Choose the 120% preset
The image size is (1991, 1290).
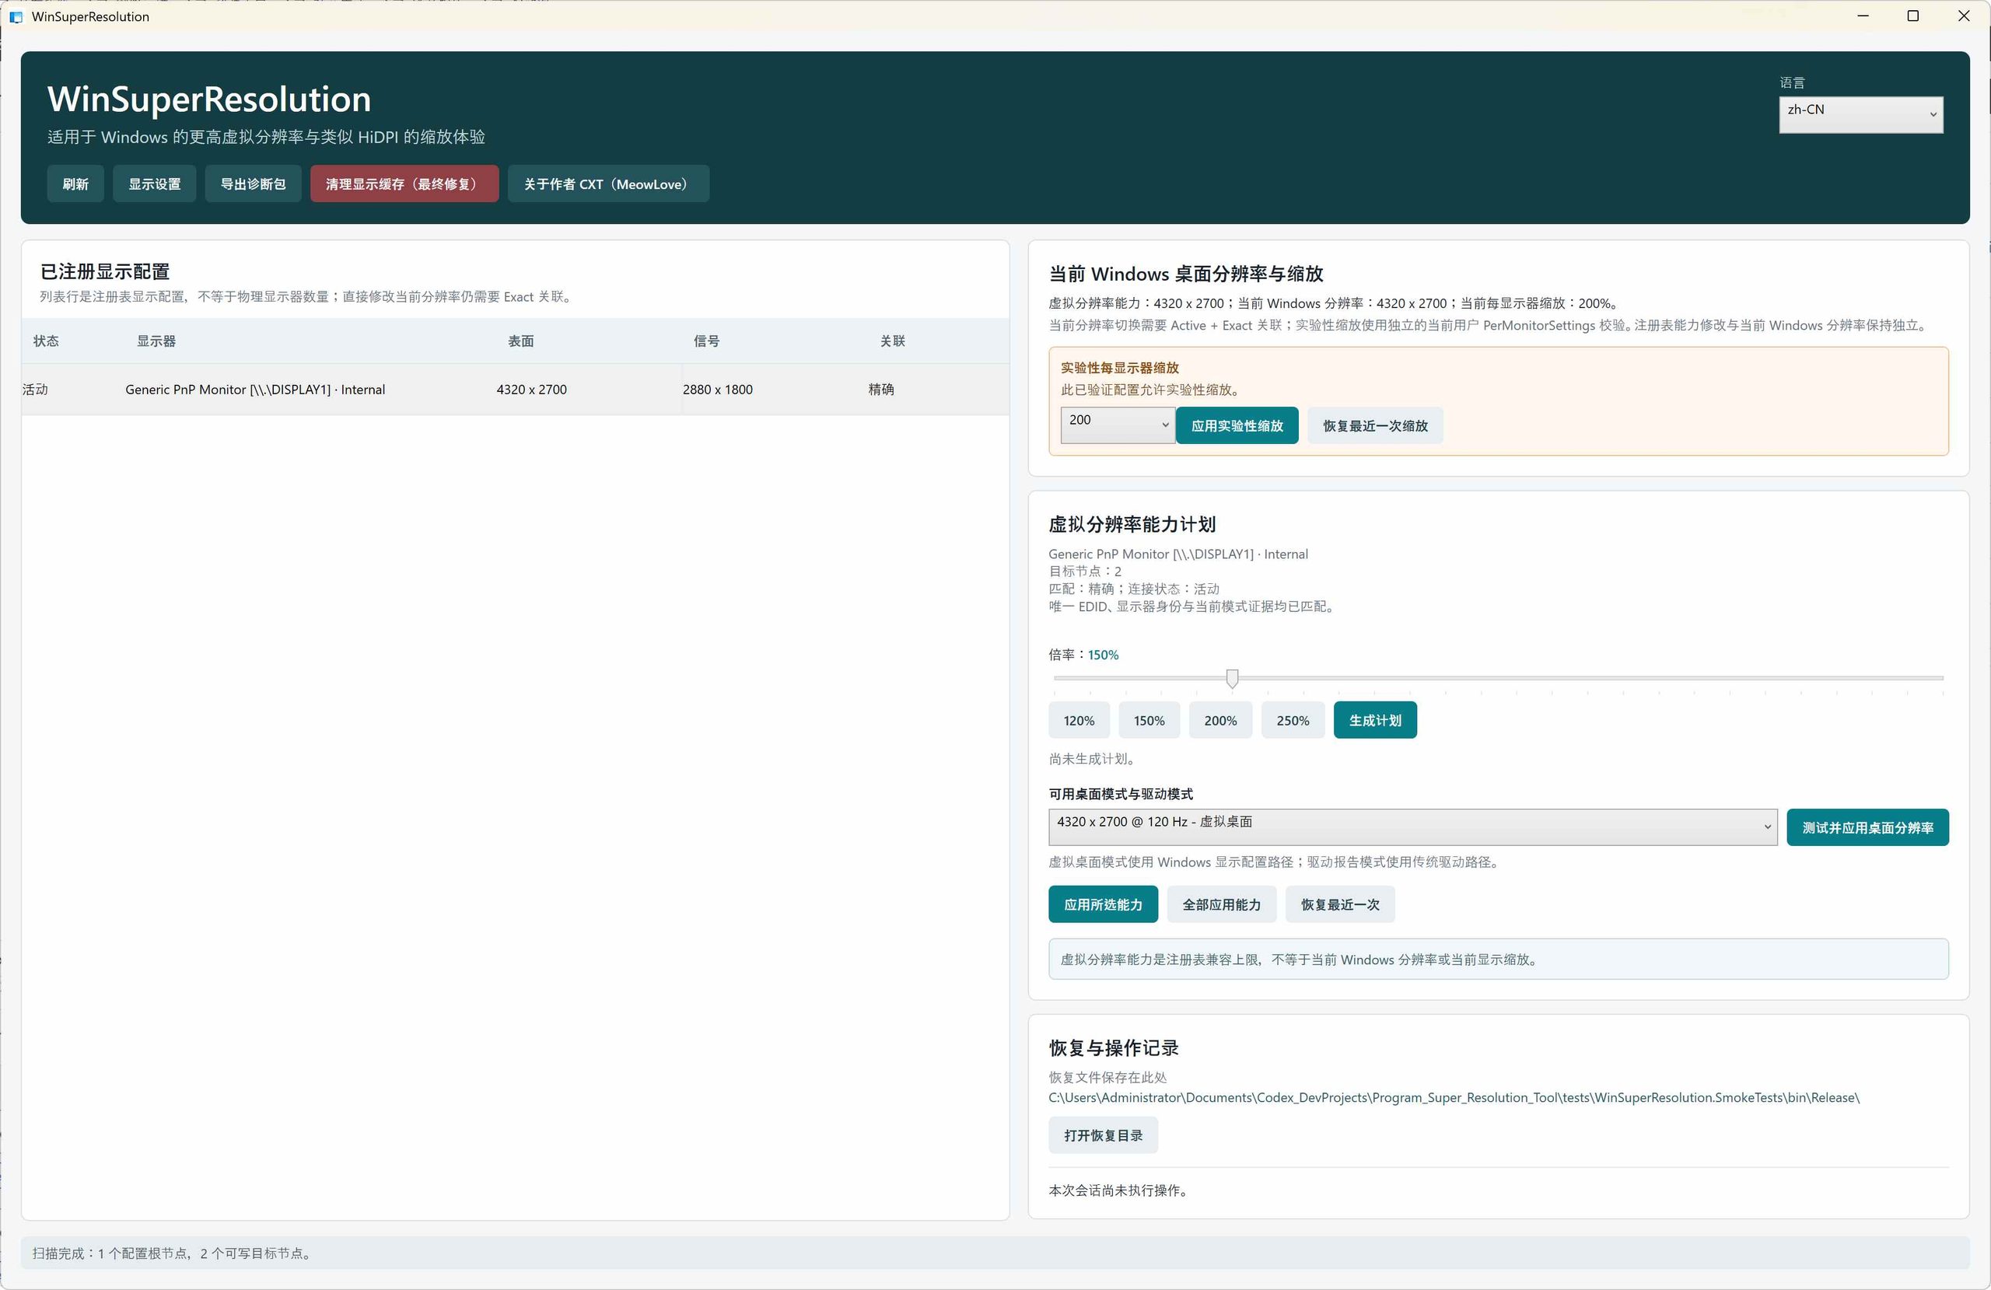click(x=1079, y=720)
